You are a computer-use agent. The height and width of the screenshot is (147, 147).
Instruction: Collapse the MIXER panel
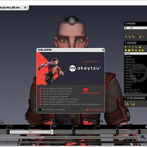(126, 24)
